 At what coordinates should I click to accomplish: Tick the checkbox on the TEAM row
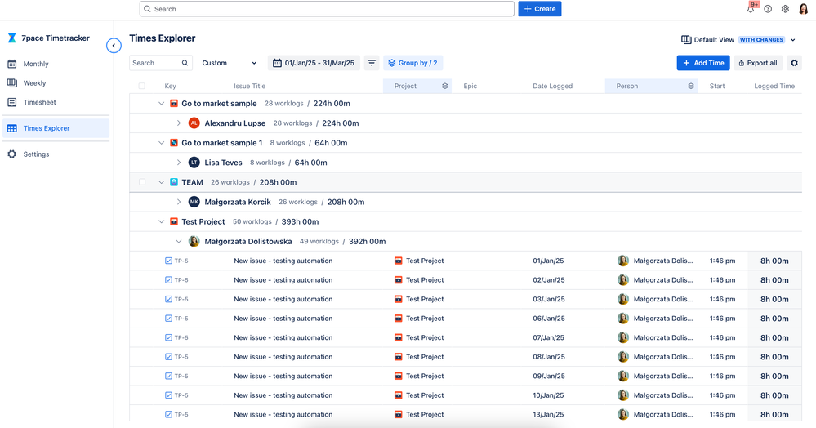click(141, 182)
